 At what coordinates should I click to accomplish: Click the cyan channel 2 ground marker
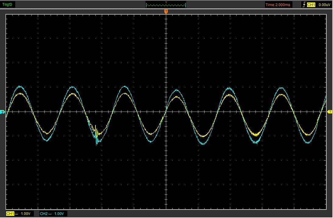coord(3,112)
